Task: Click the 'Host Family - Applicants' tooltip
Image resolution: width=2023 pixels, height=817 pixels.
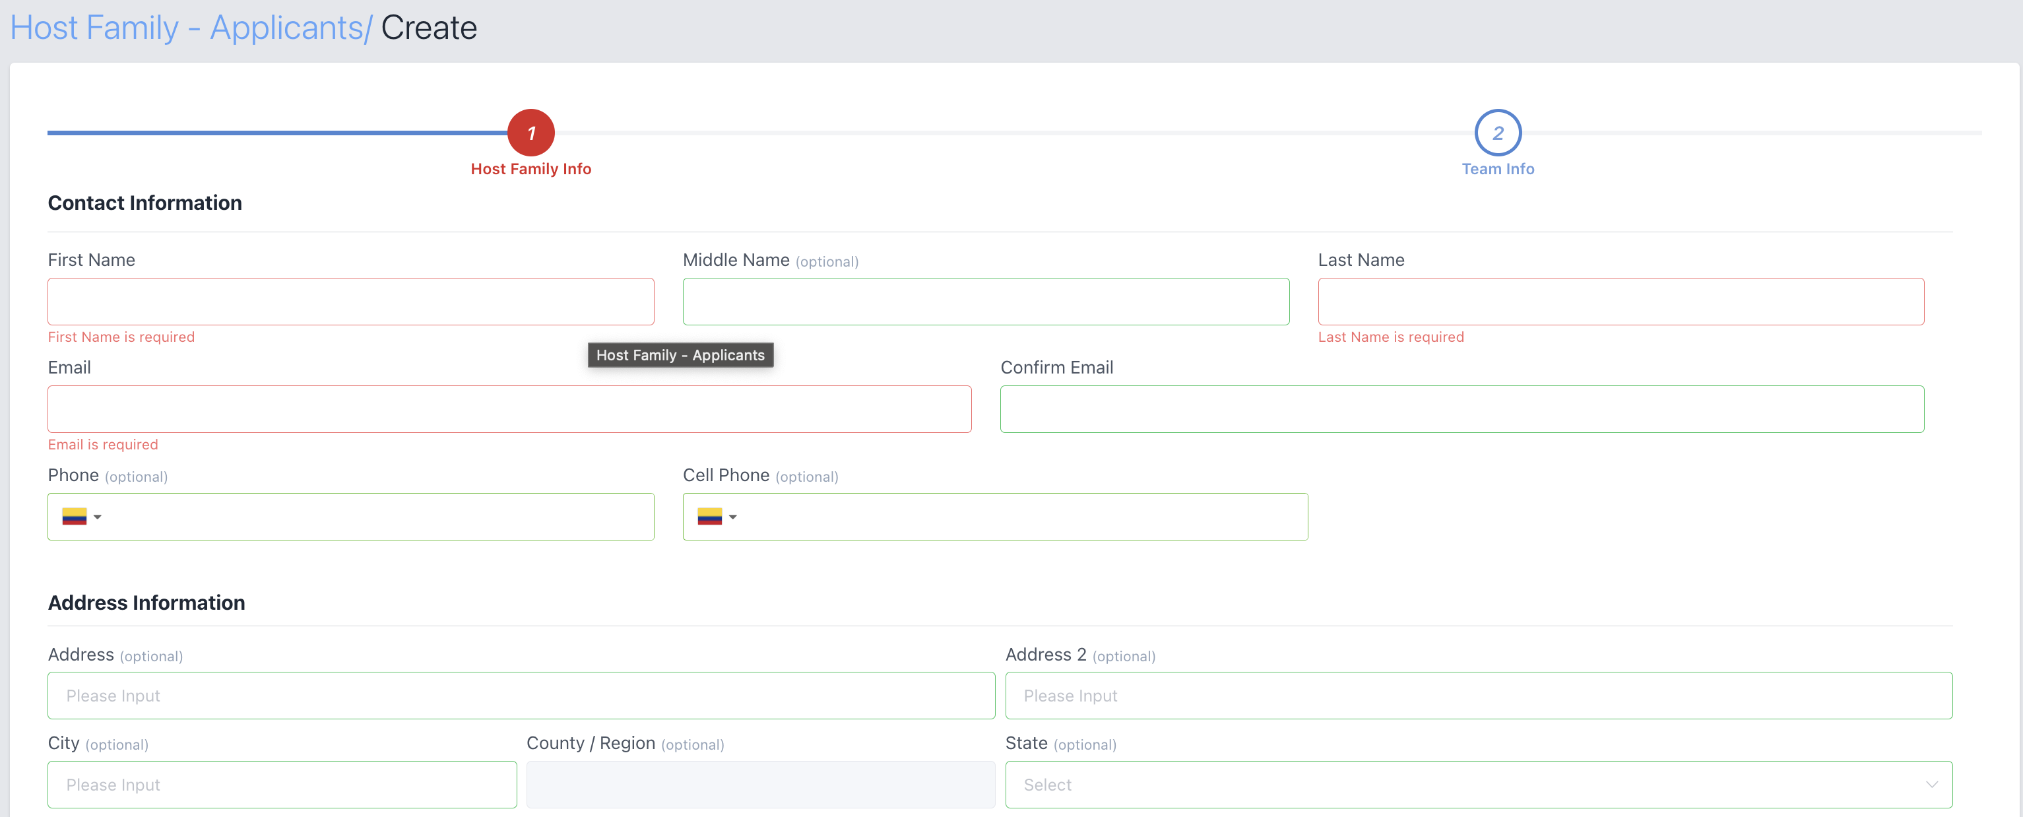Action: point(680,355)
